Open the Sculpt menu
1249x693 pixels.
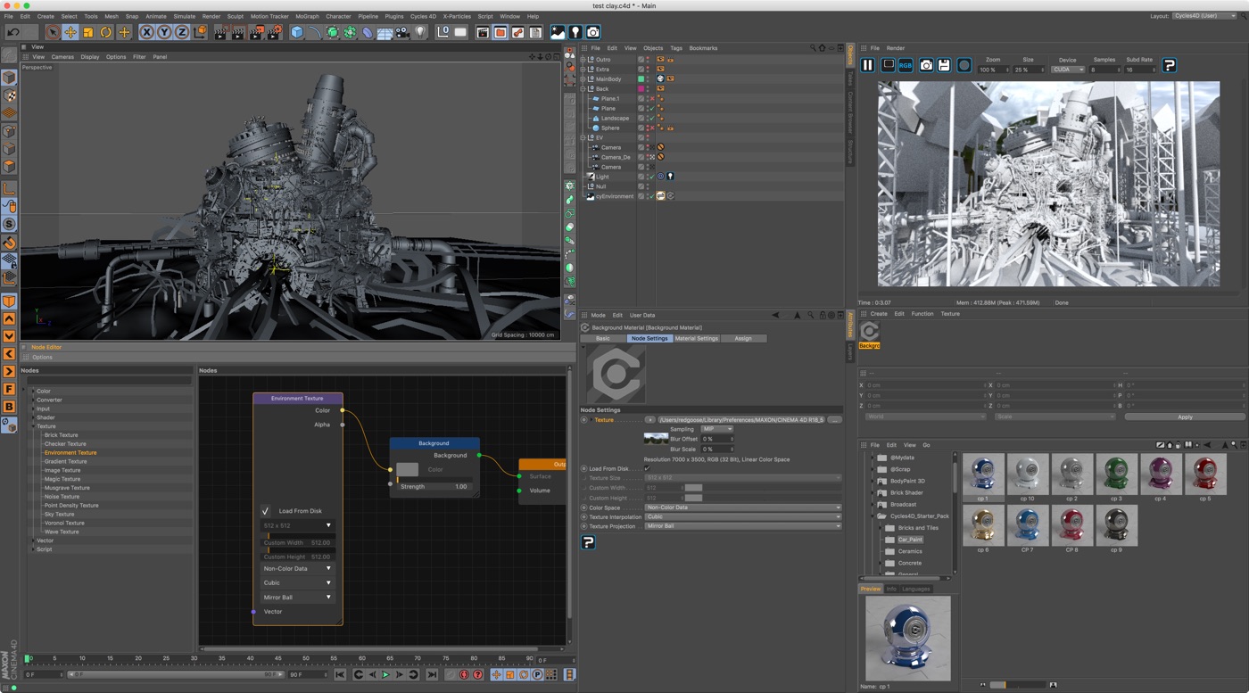point(236,16)
